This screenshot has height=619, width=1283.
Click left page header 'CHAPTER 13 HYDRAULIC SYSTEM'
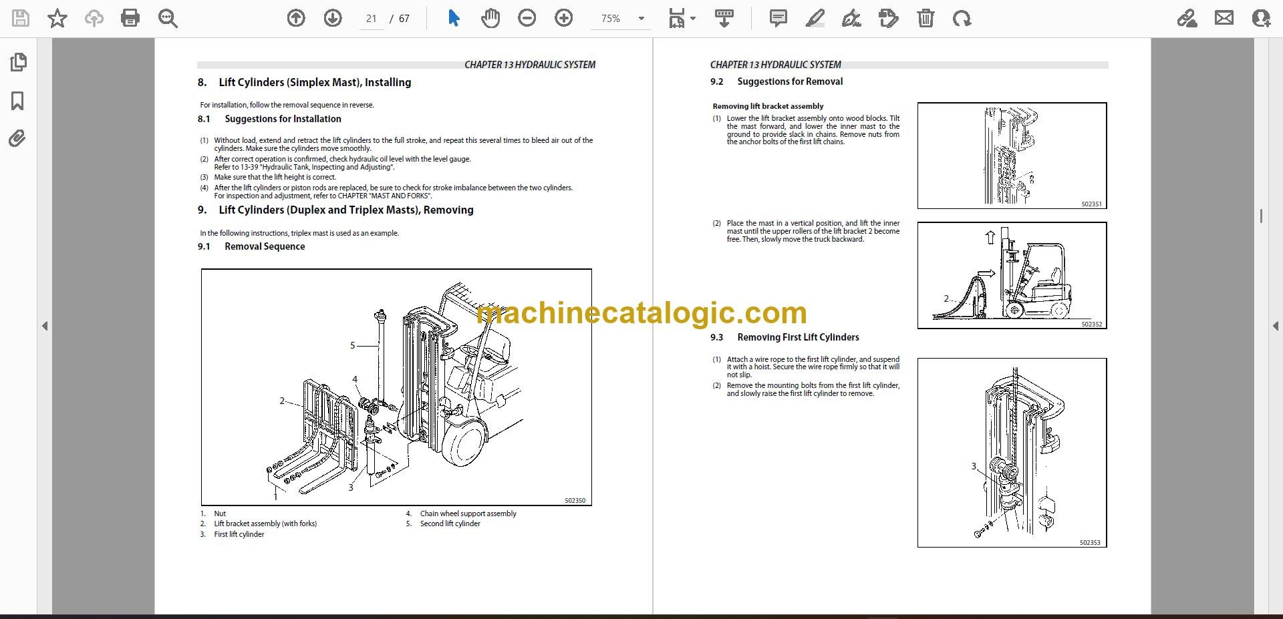click(530, 65)
